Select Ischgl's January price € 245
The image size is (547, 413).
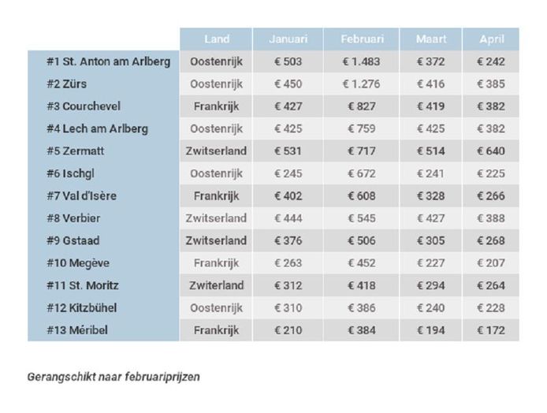coord(288,173)
